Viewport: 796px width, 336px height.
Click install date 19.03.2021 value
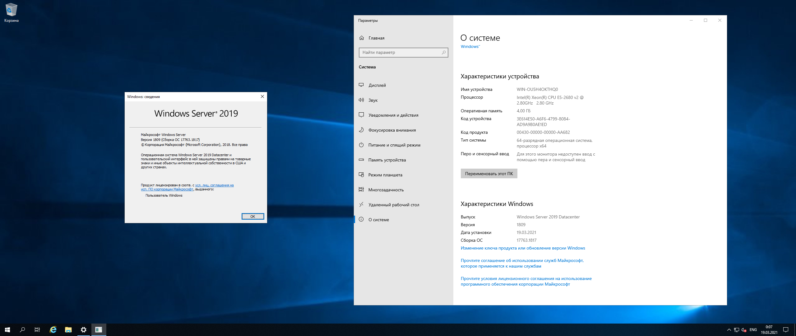coord(526,232)
